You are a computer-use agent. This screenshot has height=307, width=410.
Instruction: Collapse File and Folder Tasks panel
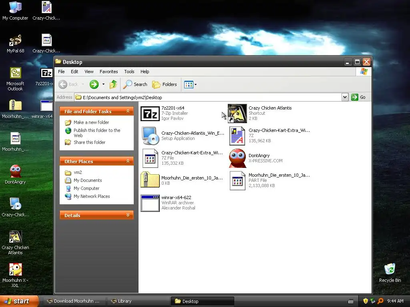pyautogui.click(x=128, y=111)
